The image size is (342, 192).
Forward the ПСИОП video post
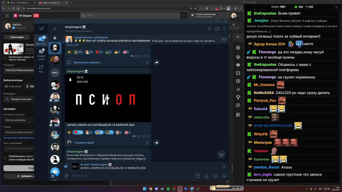click(x=157, y=143)
